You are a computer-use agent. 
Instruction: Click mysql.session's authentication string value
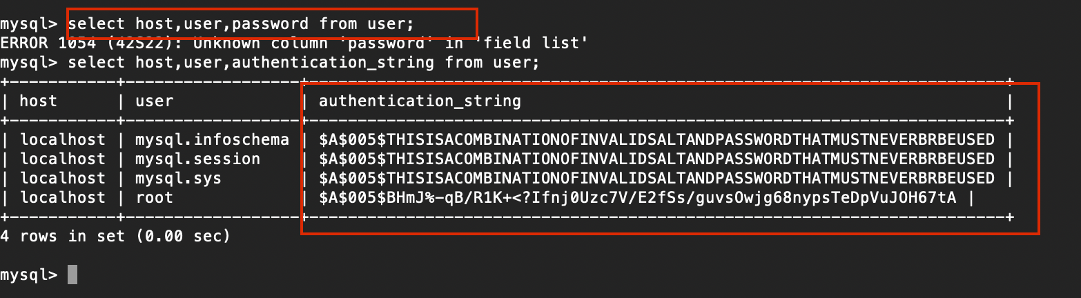656,159
